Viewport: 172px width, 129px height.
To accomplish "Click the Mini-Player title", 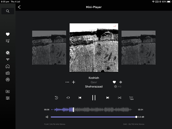I will point(94,7).
